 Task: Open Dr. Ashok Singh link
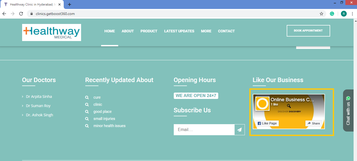pos(39,115)
